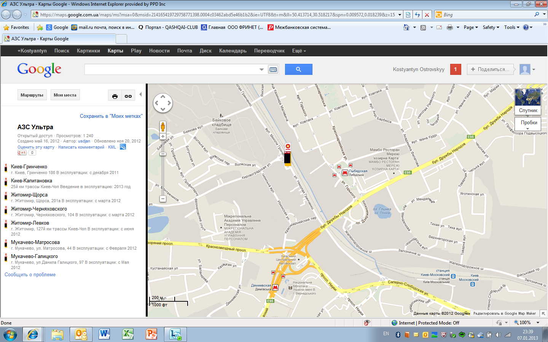This screenshot has height=342, width=548.
Task: Click the Сообщить о проблеме link
Action: [30, 274]
